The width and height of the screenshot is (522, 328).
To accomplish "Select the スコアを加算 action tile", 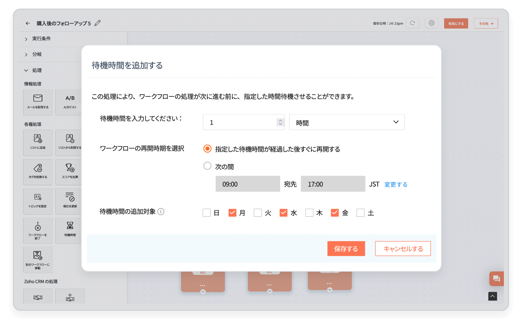I will 68,172.
